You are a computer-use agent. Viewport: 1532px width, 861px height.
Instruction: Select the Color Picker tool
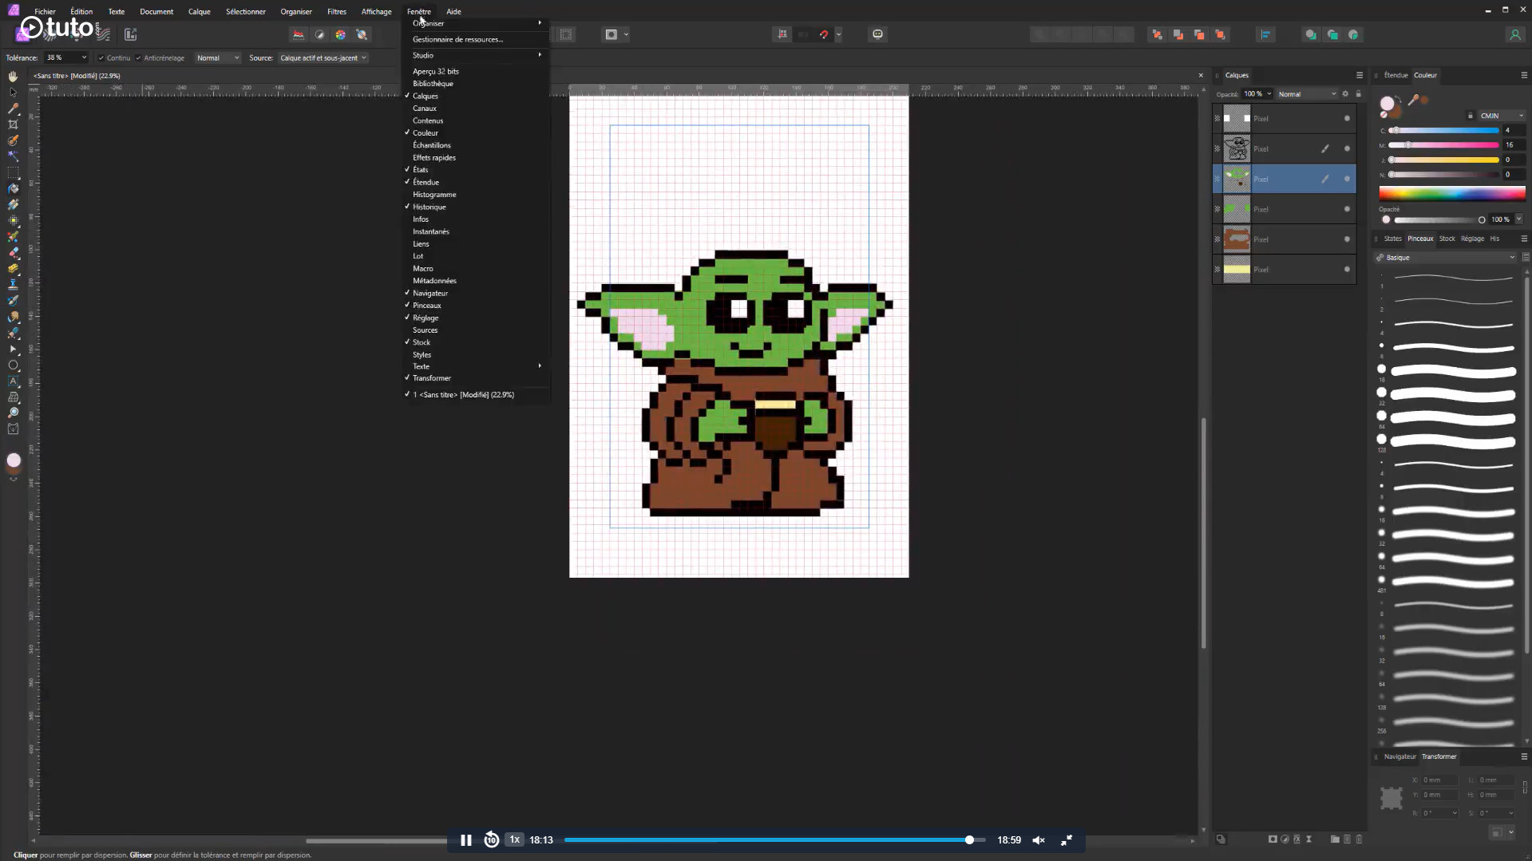(x=13, y=108)
